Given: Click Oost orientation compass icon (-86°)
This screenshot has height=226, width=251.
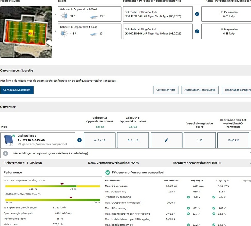Looking at the screenshot, I should (x=64, y=34).
